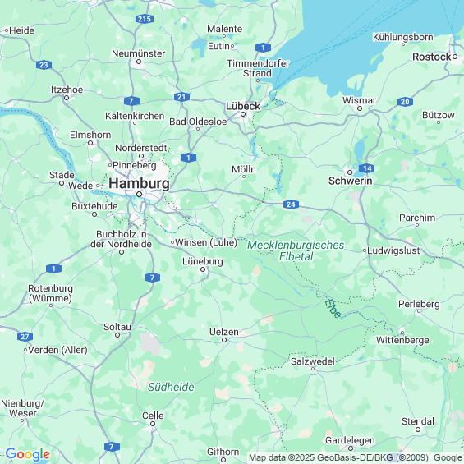Click the A 14 highway shield by Schwerin

click(x=367, y=168)
